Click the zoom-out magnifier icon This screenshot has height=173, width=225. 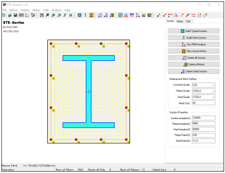[59, 15]
